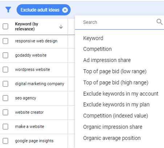Remove the Exclude adult ideas filter chip
The width and height of the screenshot is (164, 148).
(65, 10)
